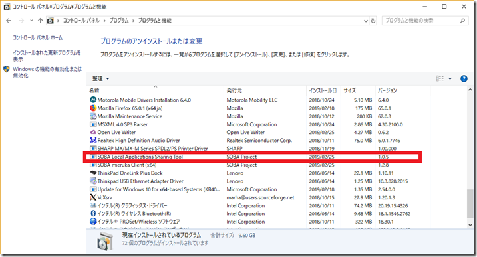Image resolution: width=477 pixels, height=257 pixels.
Task: Click the Realtek Audio Driver icon
Action: [x=93, y=140]
